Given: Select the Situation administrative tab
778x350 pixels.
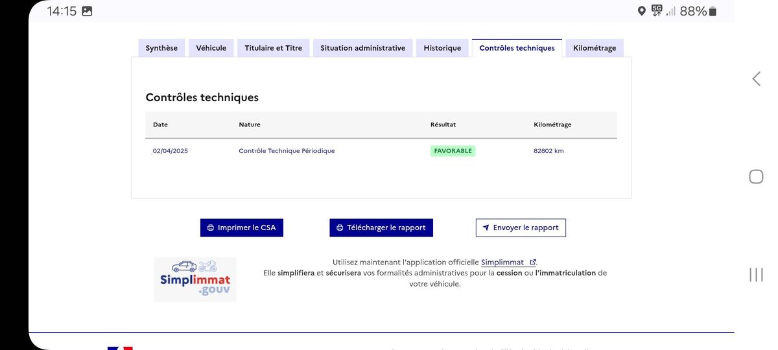Looking at the screenshot, I should tap(363, 48).
